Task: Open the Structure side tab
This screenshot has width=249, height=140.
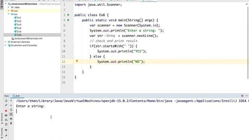Action: tap(2, 118)
